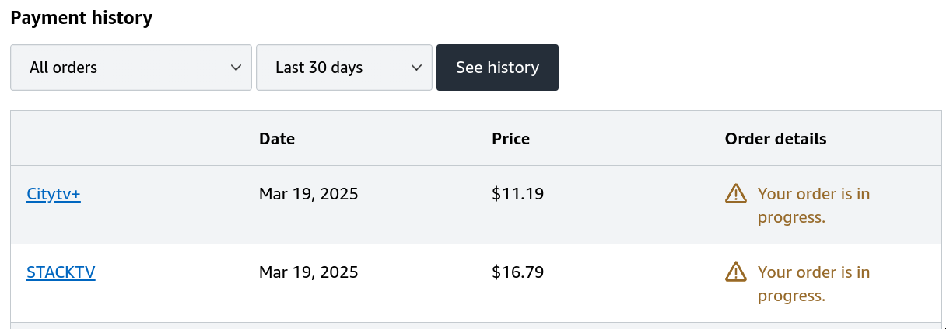Viewport: 946px width, 329px height.
Task: Click the chevron arrow beside Last 30 days
Action: click(x=416, y=68)
